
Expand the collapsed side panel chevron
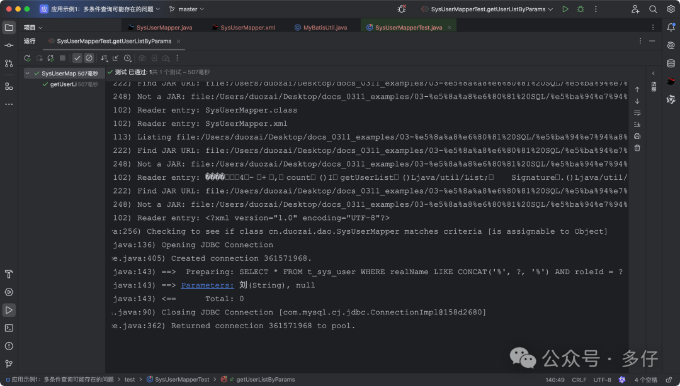[x=654, y=73]
